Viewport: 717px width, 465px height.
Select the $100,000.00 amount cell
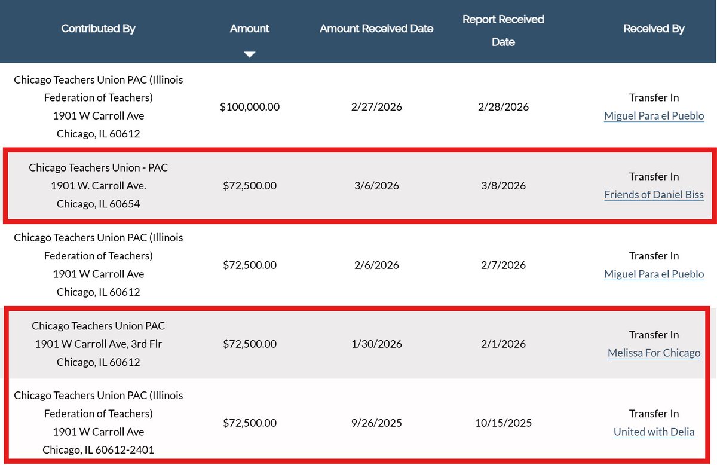(x=250, y=107)
